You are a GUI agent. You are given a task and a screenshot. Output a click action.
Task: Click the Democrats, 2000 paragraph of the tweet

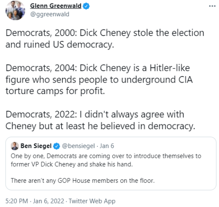click(x=105, y=39)
